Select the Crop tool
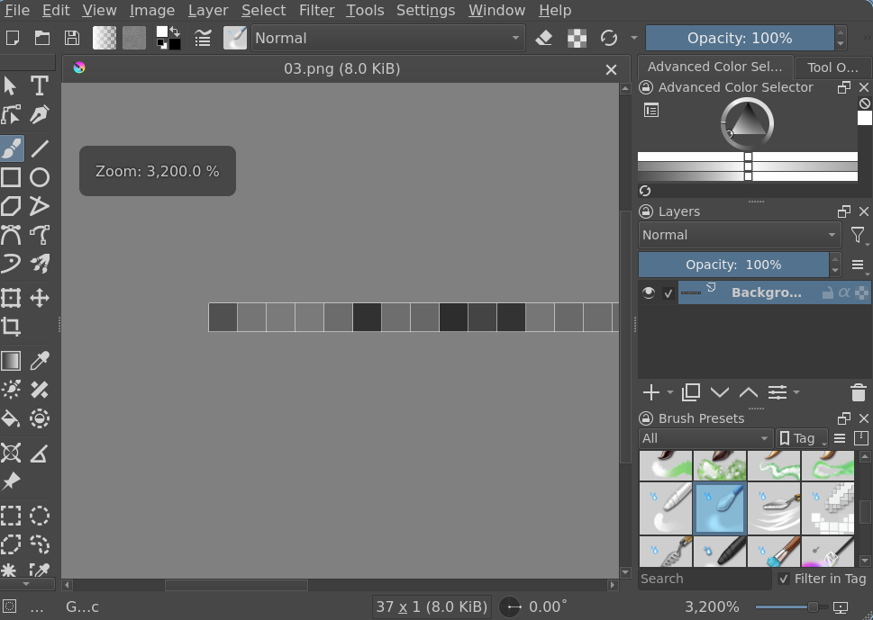The width and height of the screenshot is (873, 620). pos(11,327)
